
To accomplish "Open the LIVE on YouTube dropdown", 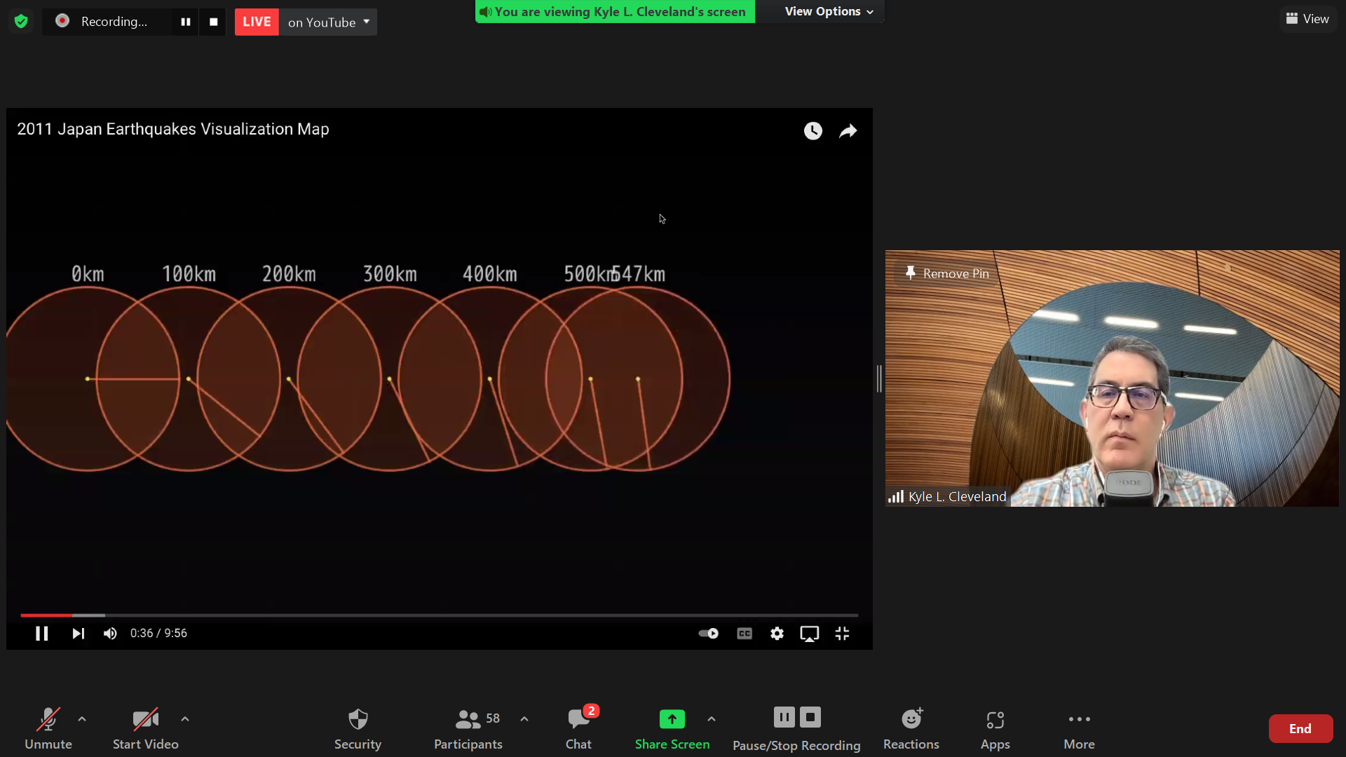I will coord(366,22).
